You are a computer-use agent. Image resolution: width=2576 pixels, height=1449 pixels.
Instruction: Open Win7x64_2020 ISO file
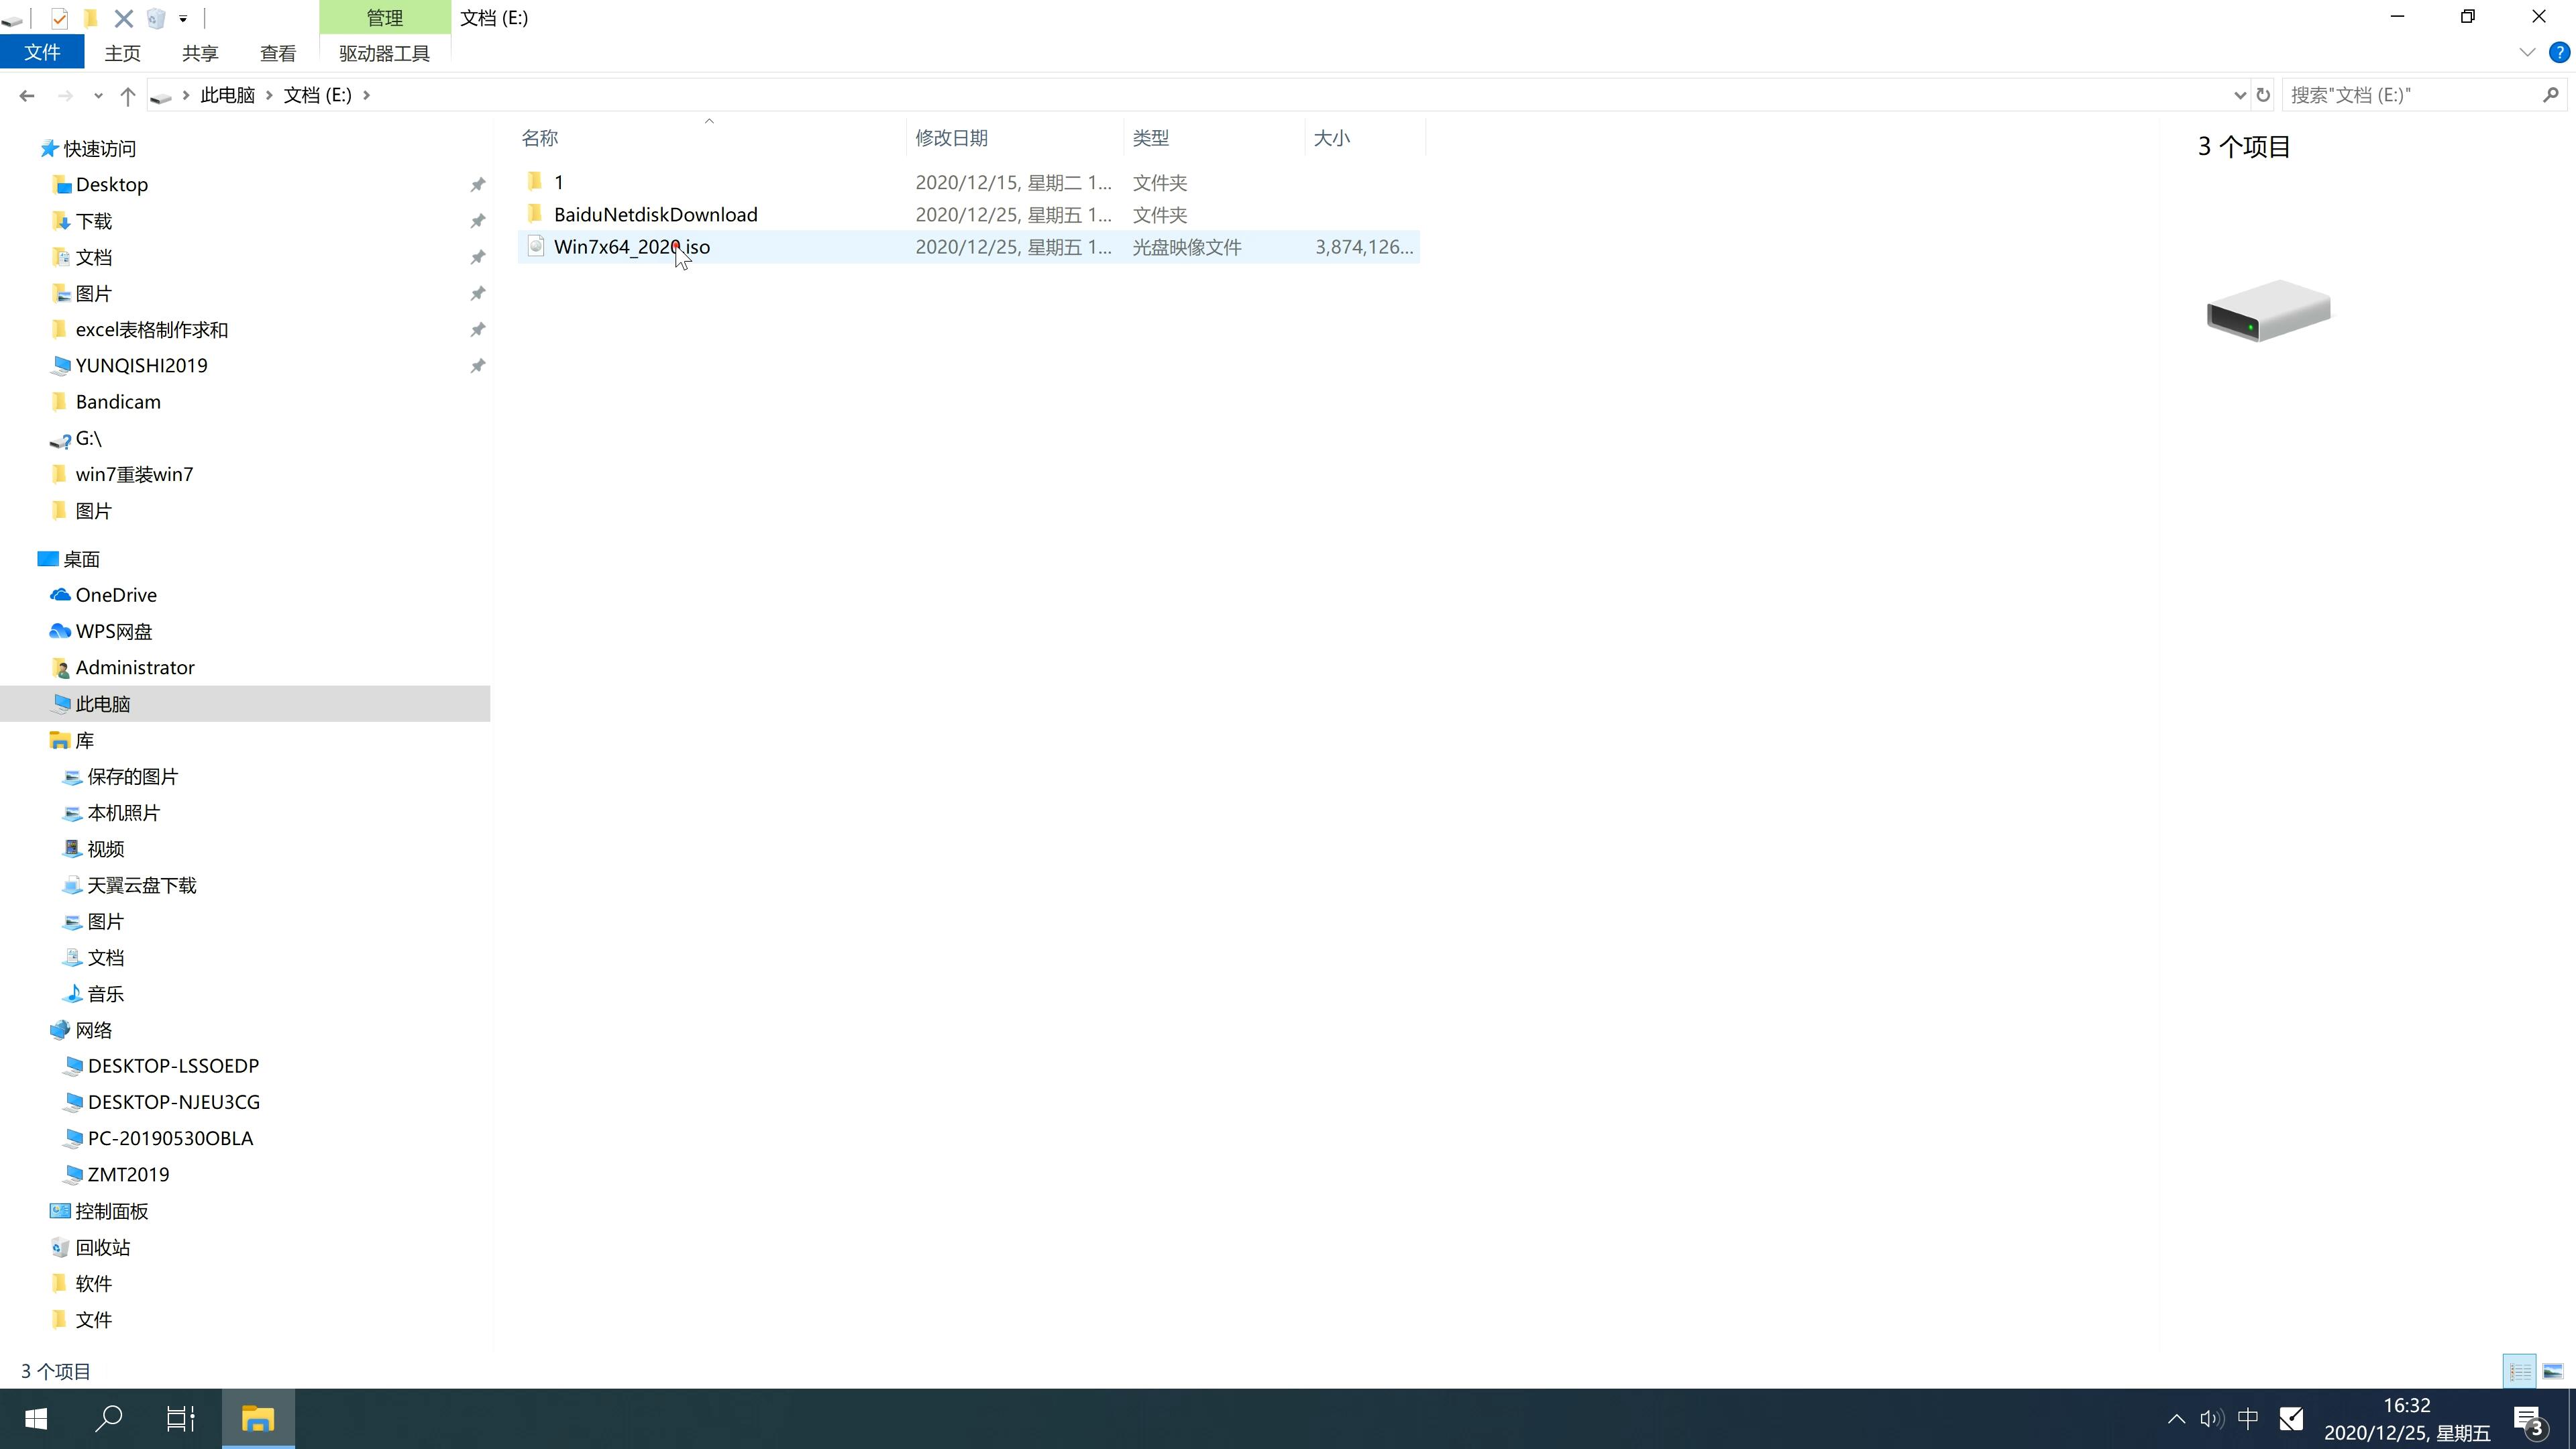click(x=632, y=246)
